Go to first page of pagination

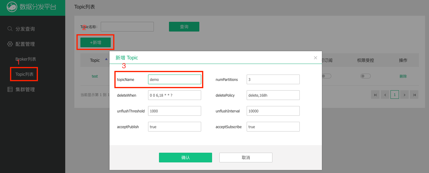pos(375,95)
